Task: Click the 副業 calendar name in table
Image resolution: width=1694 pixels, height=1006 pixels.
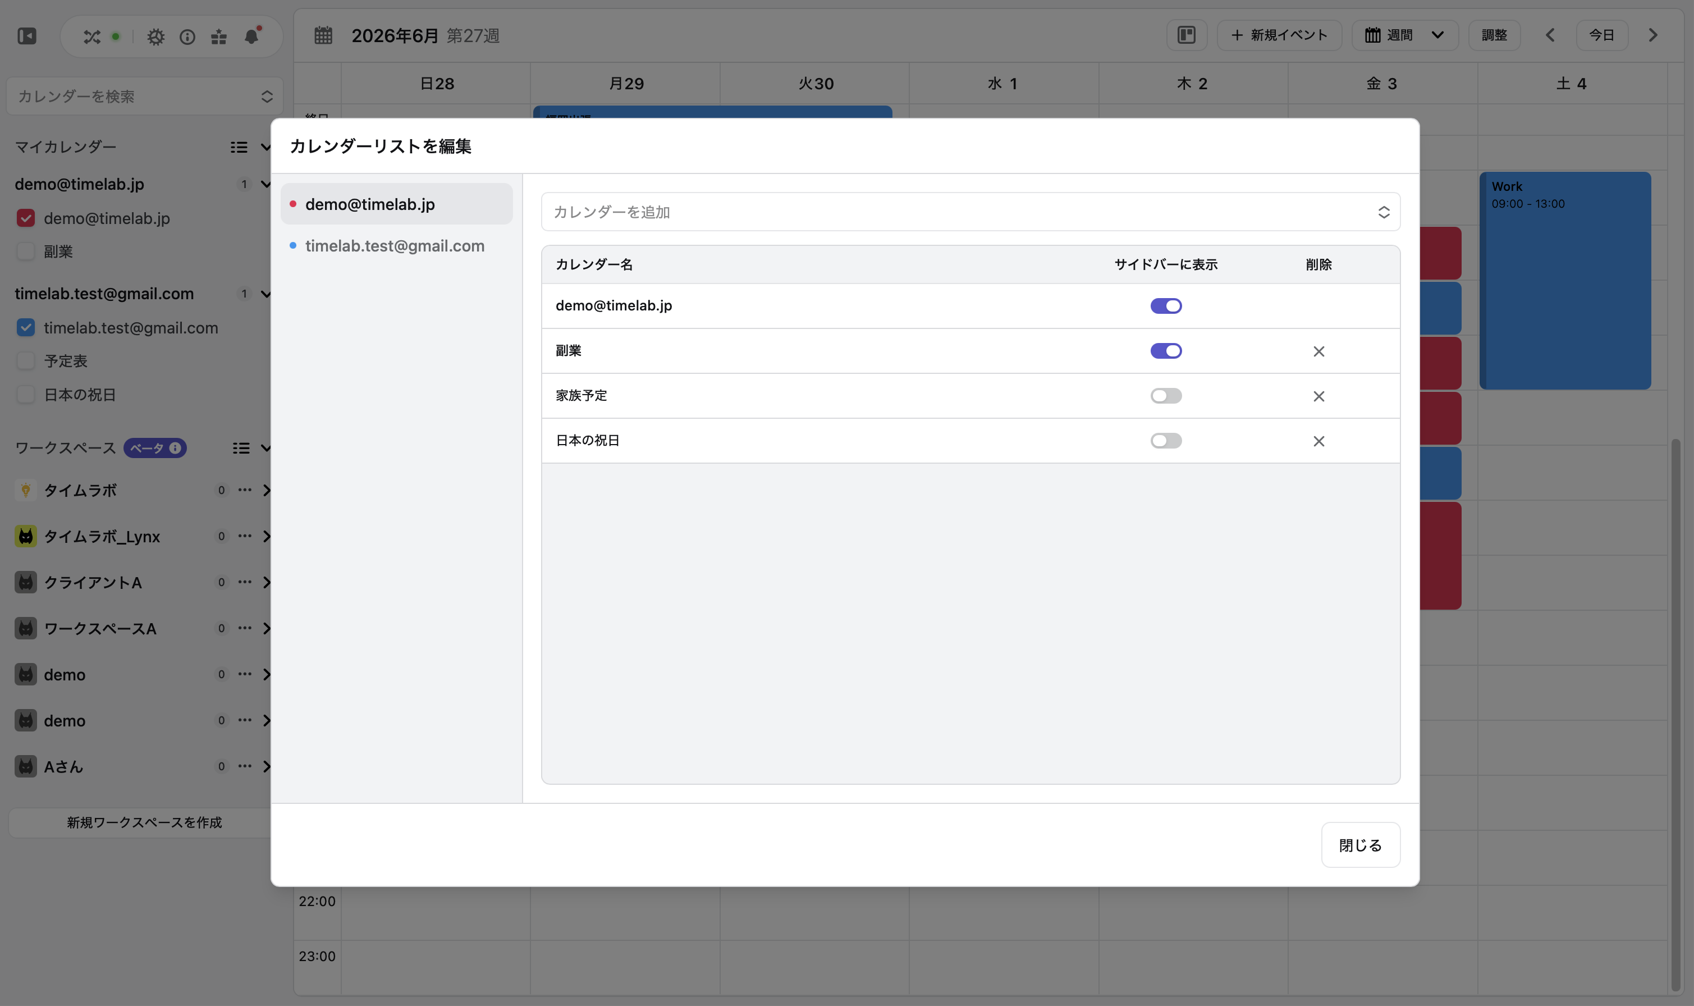Action: click(x=568, y=350)
